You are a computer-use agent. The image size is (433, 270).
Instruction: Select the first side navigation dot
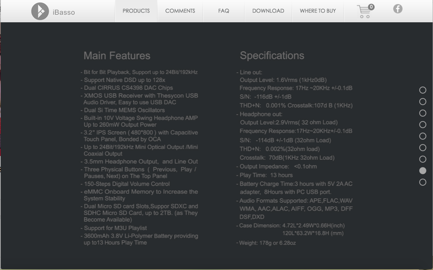[422, 90]
